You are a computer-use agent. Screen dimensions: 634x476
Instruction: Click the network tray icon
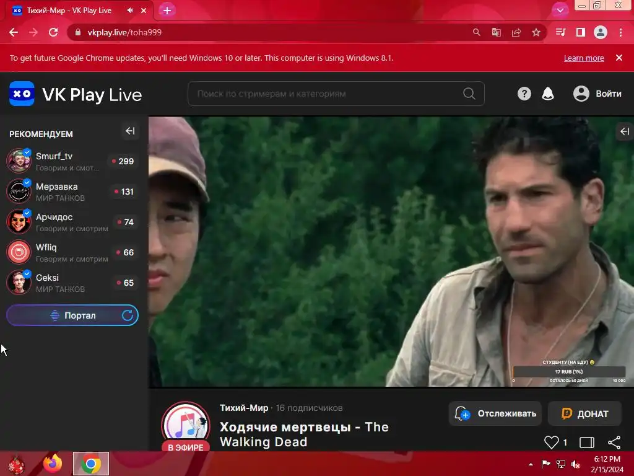561,464
